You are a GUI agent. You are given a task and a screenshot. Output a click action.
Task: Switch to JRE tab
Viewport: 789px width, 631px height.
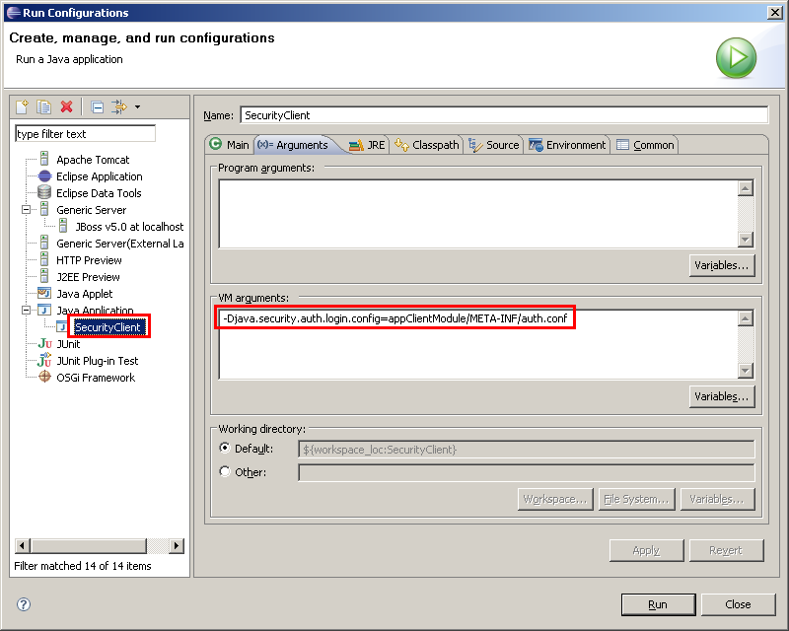pyautogui.click(x=367, y=144)
